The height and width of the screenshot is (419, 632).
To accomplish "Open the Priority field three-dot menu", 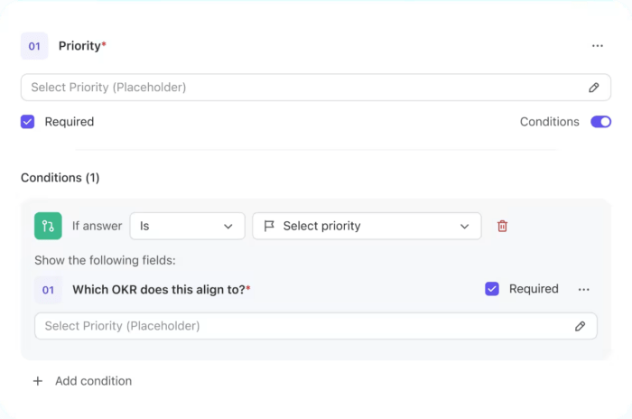I will point(597,45).
